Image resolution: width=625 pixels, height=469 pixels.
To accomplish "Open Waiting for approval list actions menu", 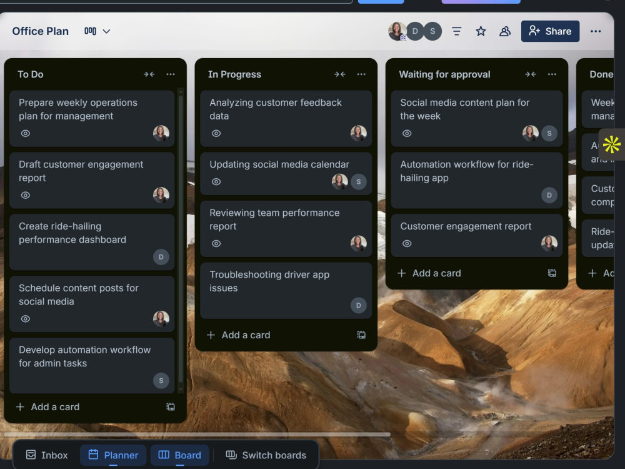I will (x=552, y=74).
